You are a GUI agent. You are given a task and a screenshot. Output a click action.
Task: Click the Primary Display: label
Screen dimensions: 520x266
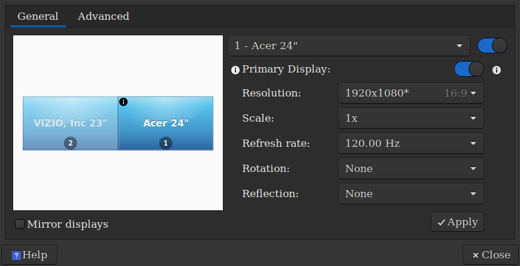[286, 69]
